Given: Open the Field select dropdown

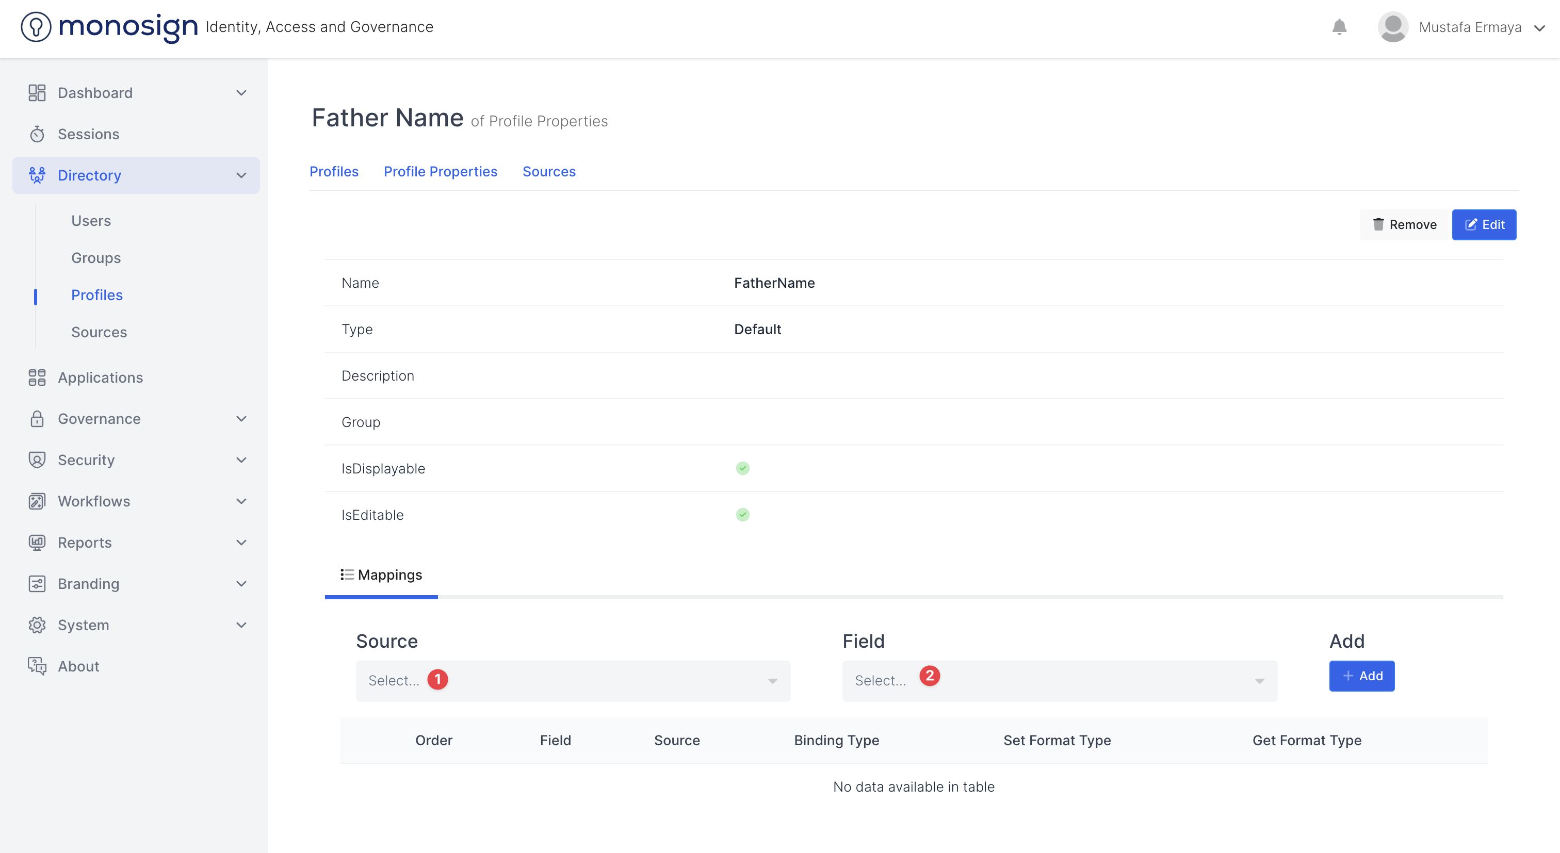Looking at the screenshot, I should click(x=1059, y=680).
